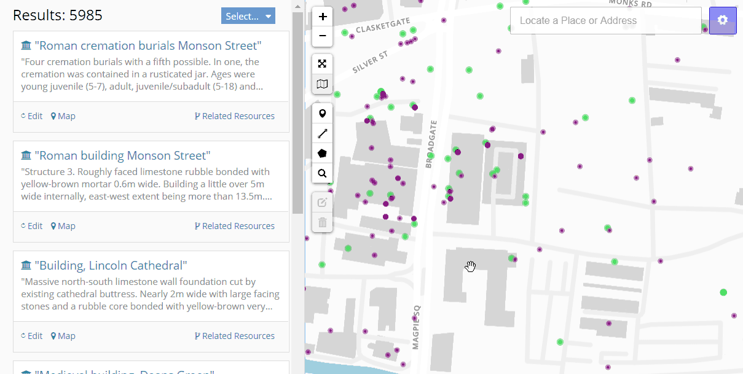Select the draw line tool
Viewport: 743px width, 374px height.
pos(323,133)
